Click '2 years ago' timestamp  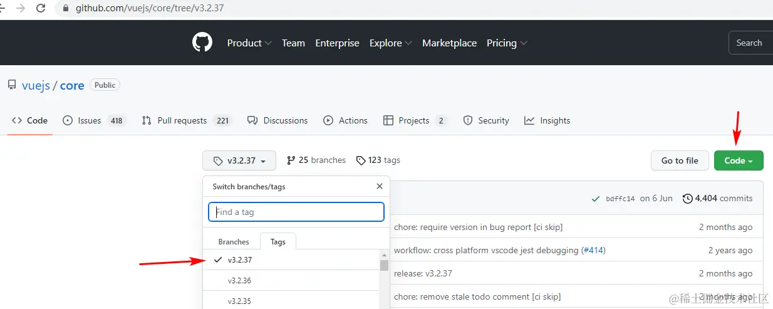click(730, 251)
